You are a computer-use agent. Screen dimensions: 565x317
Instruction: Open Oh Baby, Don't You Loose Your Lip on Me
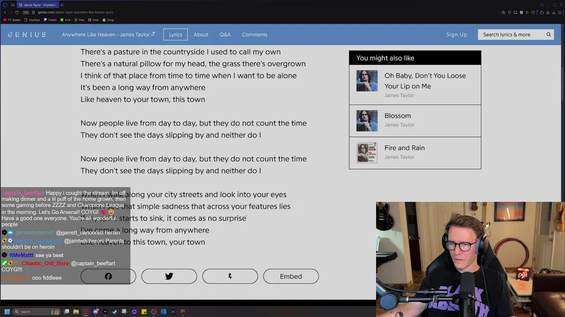(x=425, y=81)
